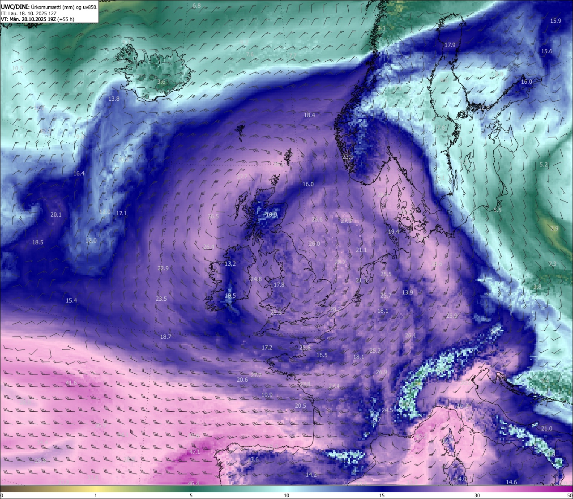Click the map value '26.9'

coord(381,372)
